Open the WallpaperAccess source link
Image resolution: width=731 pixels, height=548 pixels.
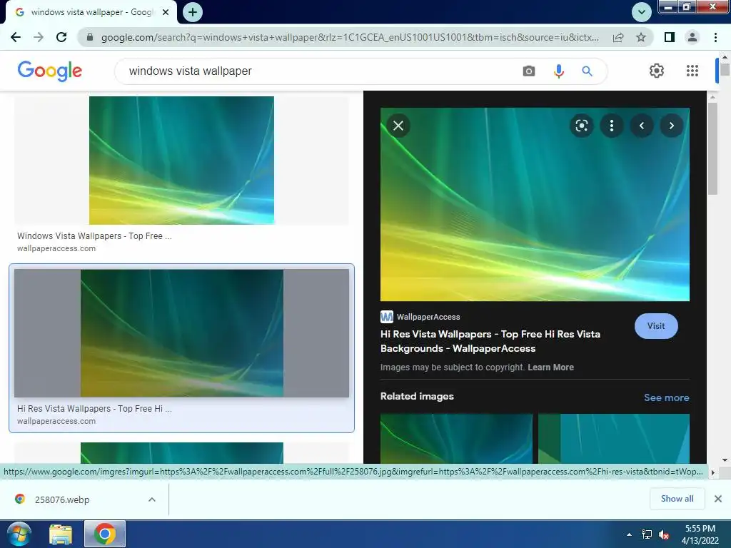point(420,317)
